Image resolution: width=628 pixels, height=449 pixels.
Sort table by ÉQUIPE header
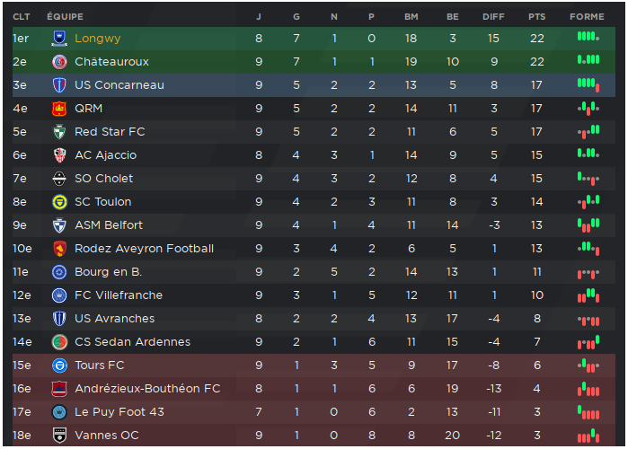pos(65,17)
